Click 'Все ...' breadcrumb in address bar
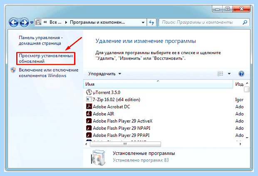The image size is (258, 176). coord(55,22)
